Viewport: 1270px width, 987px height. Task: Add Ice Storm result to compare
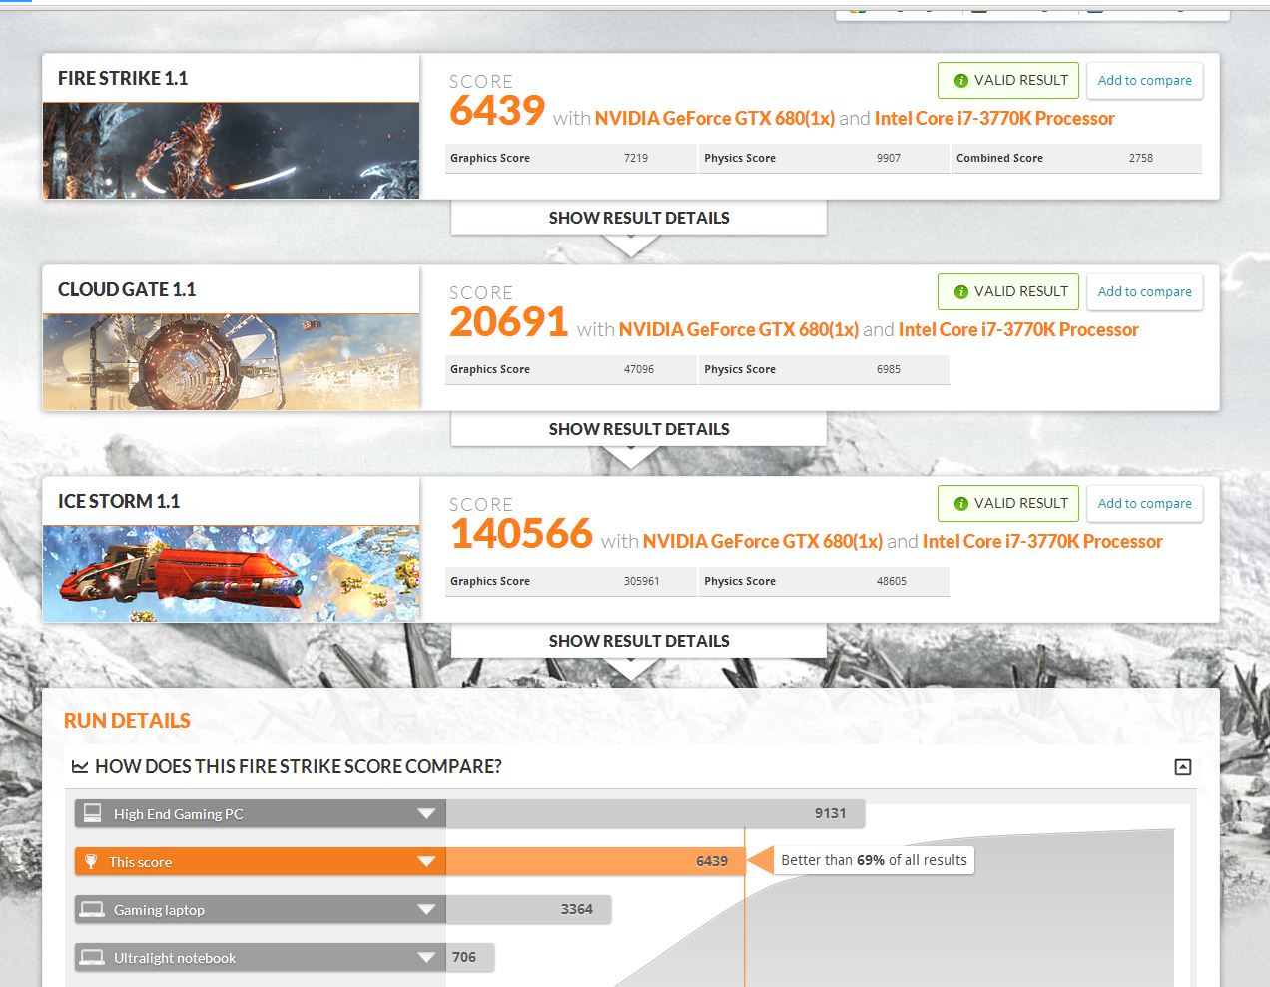point(1144,504)
